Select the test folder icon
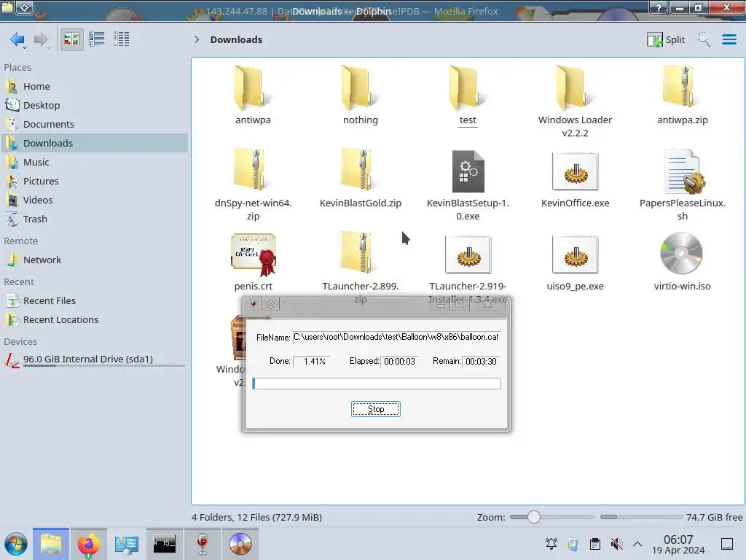746x560 pixels. point(468,88)
